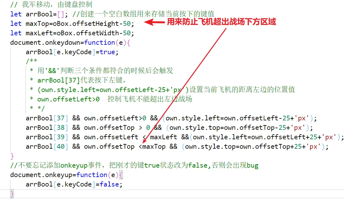Click the line 'arrBool[e.keyCode]=true;'
Viewport: 344px width, 207px height.
point(72,52)
